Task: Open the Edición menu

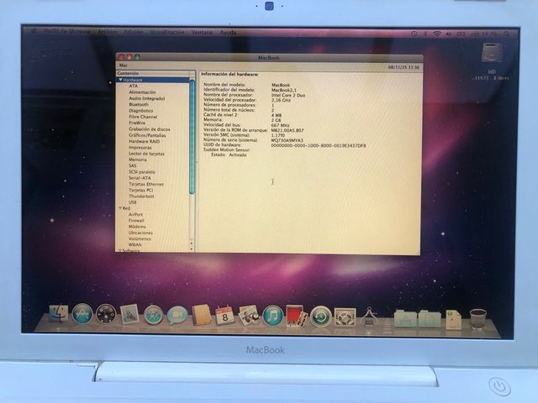Action: point(134,32)
